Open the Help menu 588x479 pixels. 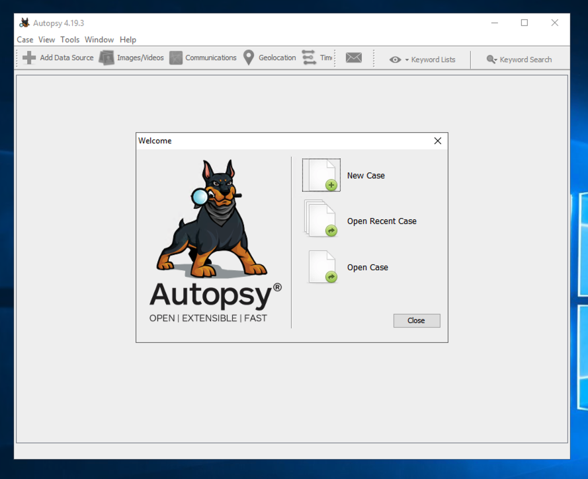click(x=128, y=40)
